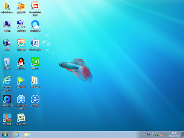Select the Recycle Bin icon
The height and width of the screenshot is (138, 184).
pyautogui.click(x=7, y=62)
